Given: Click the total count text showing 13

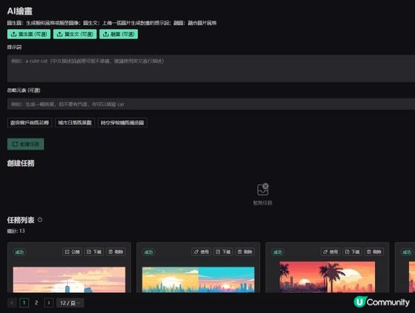Looking at the screenshot, I should pyautogui.click(x=16, y=231).
